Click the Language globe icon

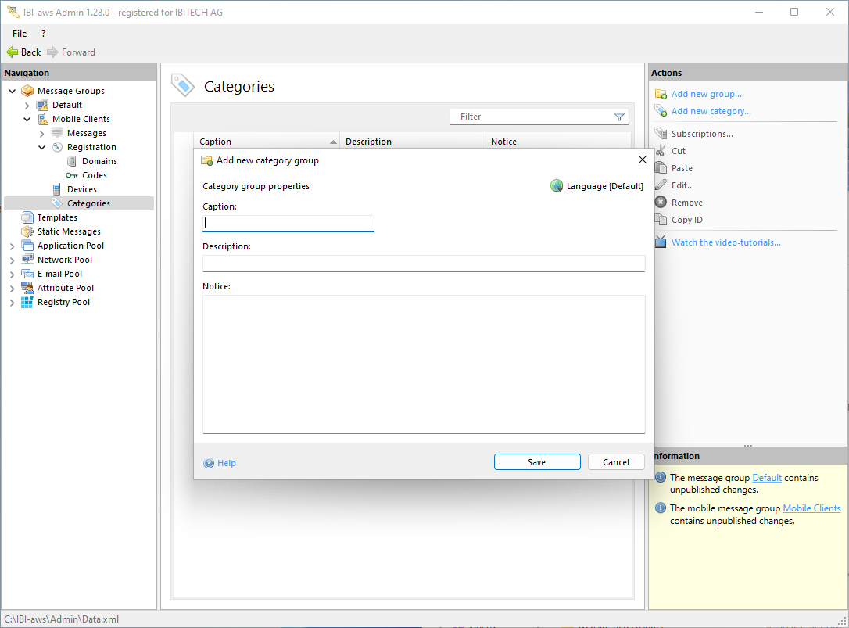click(557, 186)
